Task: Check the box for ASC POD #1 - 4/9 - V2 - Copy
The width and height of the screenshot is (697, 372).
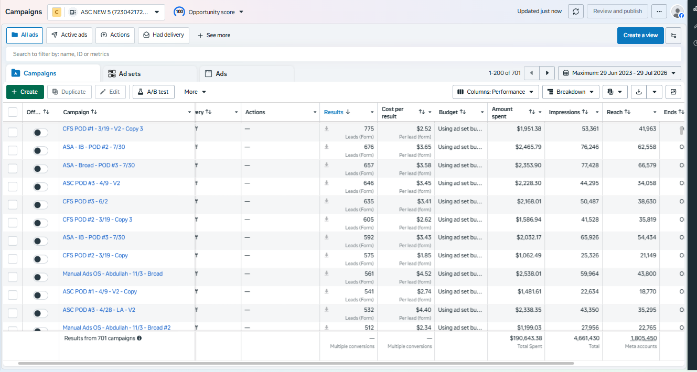Action: [13, 295]
